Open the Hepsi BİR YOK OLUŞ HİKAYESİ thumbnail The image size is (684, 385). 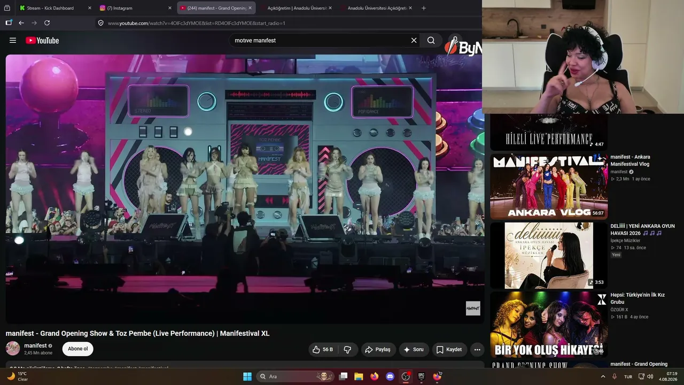coord(549,325)
